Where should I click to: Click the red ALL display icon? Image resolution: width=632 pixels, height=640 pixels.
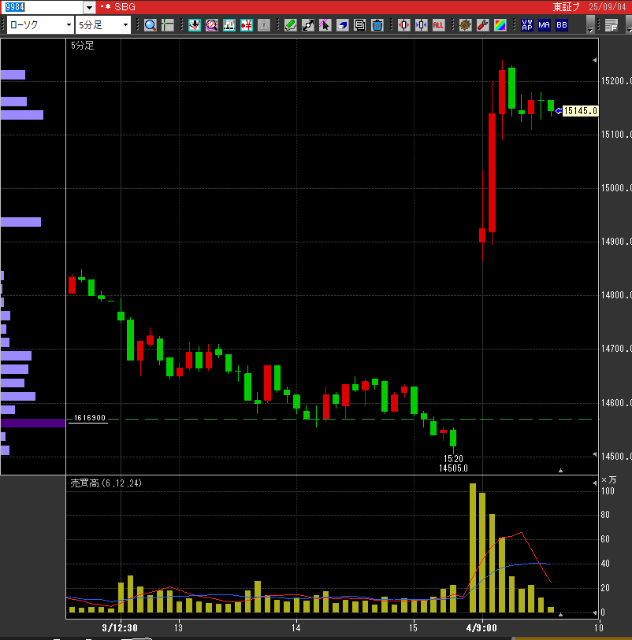(x=438, y=25)
